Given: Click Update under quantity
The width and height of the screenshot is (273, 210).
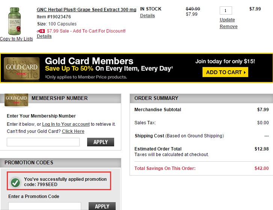Looking at the screenshot, I should 227,20.
